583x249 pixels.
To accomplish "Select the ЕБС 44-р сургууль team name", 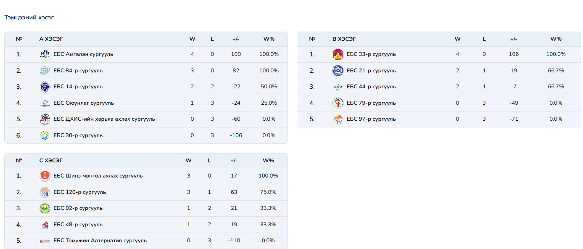I will (x=371, y=87).
